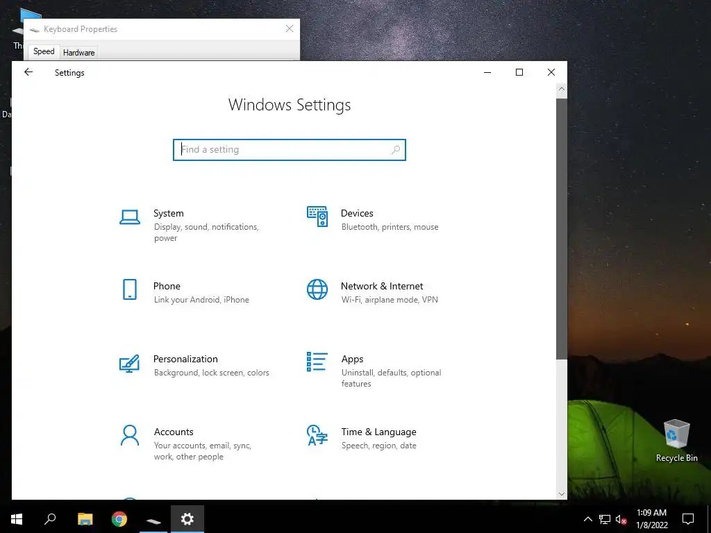Open the Apps category label
The height and width of the screenshot is (533, 711).
[x=352, y=359]
